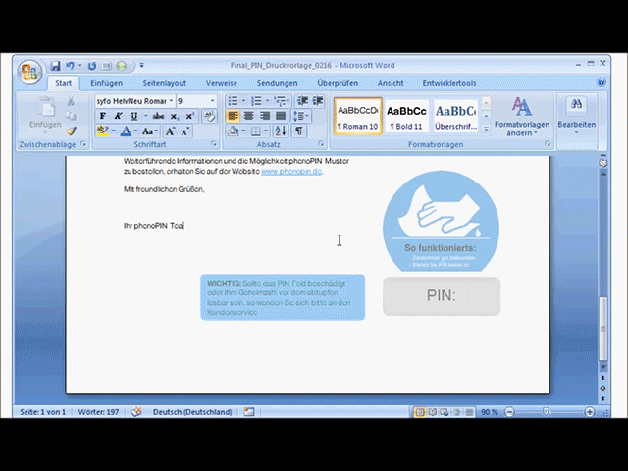Apply font color to text
The height and width of the screenshot is (471, 628).
click(x=126, y=131)
